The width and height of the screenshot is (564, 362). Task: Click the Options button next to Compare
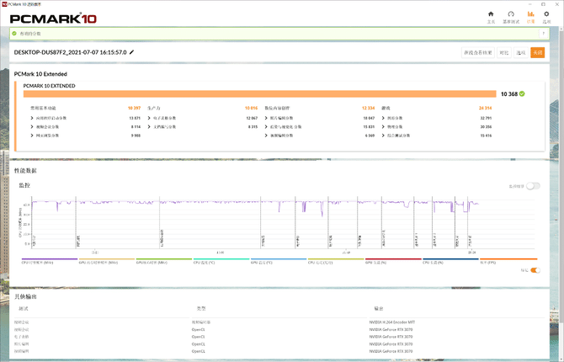pyautogui.click(x=521, y=52)
